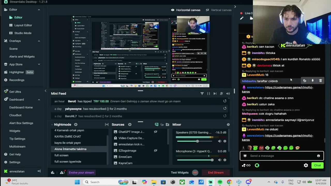Log out with the arrow beside emrezlatan
The image size is (331, 186).
[x=39, y=171]
